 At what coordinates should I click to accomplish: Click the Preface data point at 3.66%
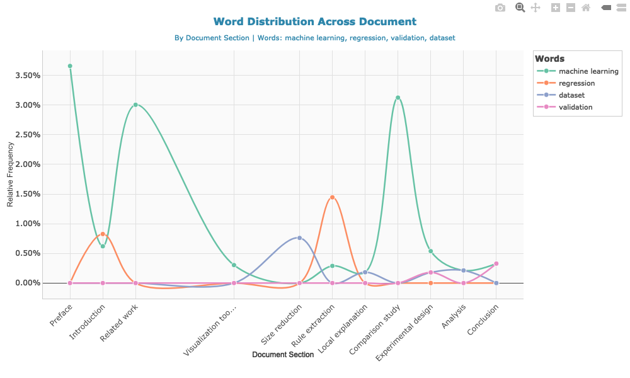click(70, 66)
